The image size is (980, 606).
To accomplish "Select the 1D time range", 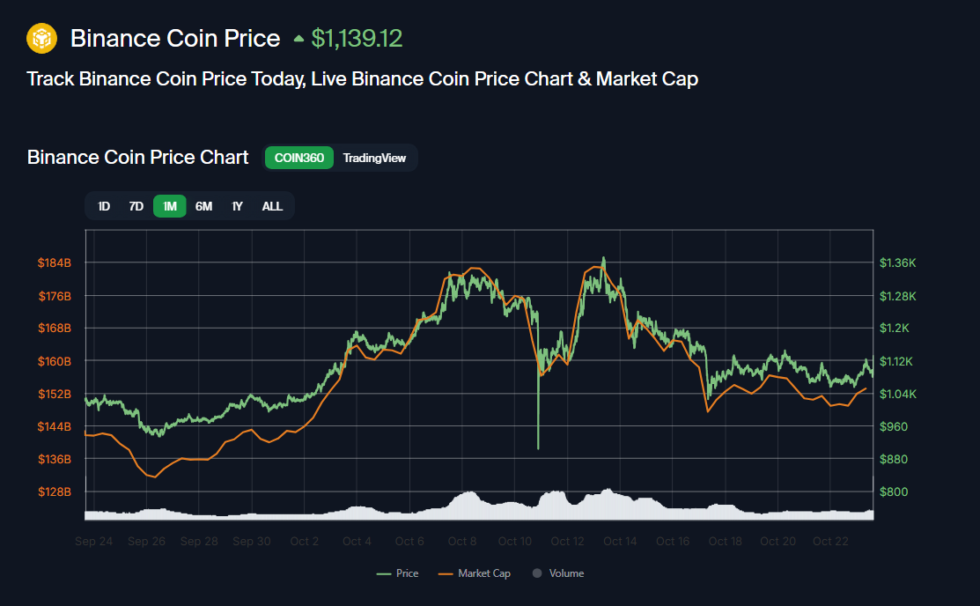I will [x=104, y=206].
